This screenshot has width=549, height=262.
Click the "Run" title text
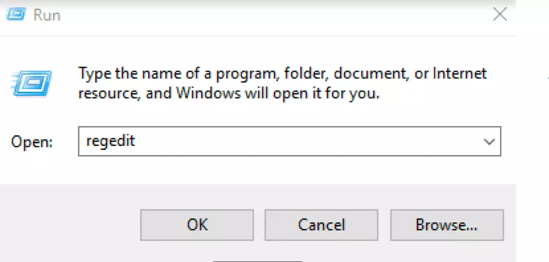(47, 15)
